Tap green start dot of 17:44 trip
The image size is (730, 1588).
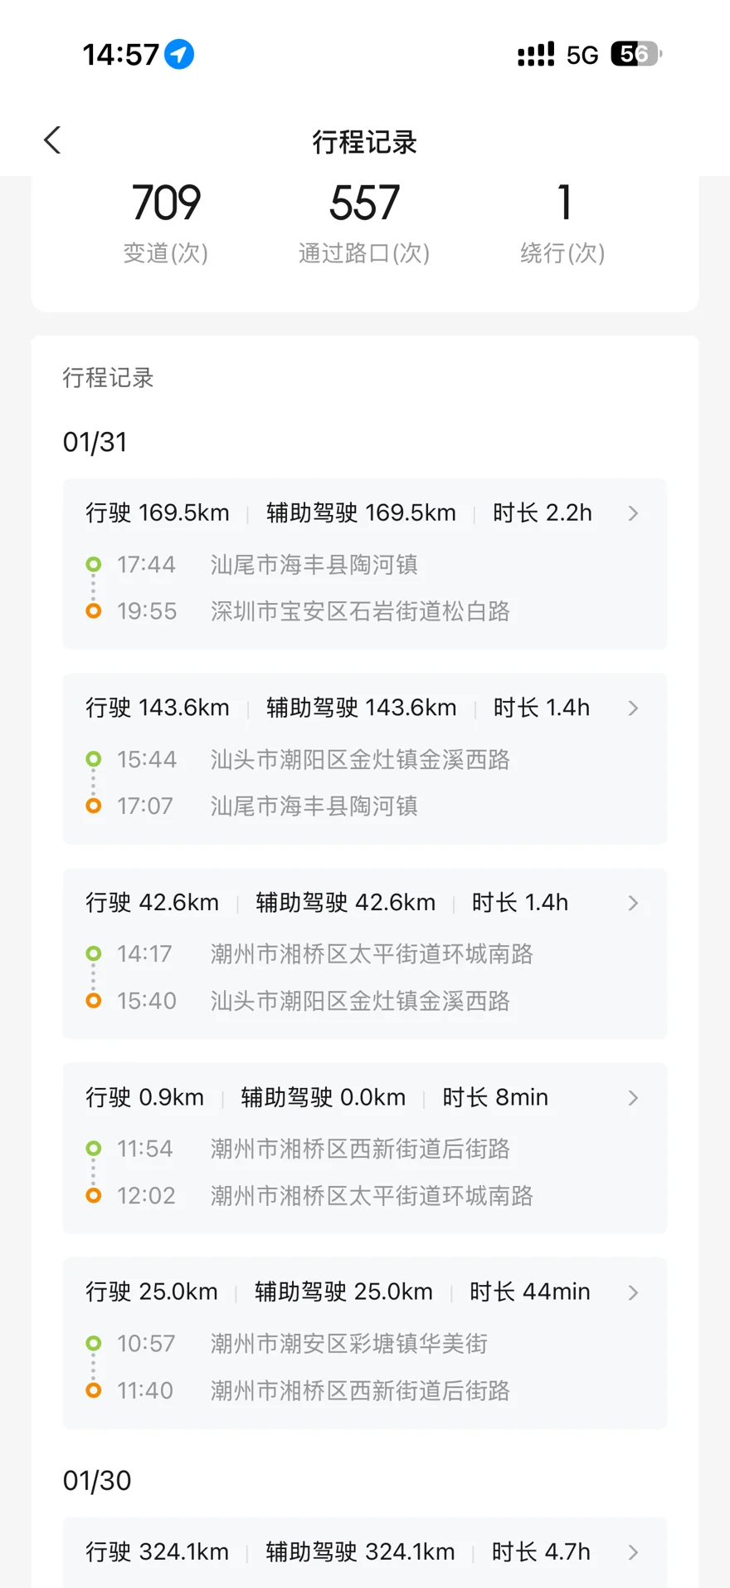[x=94, y=565]
